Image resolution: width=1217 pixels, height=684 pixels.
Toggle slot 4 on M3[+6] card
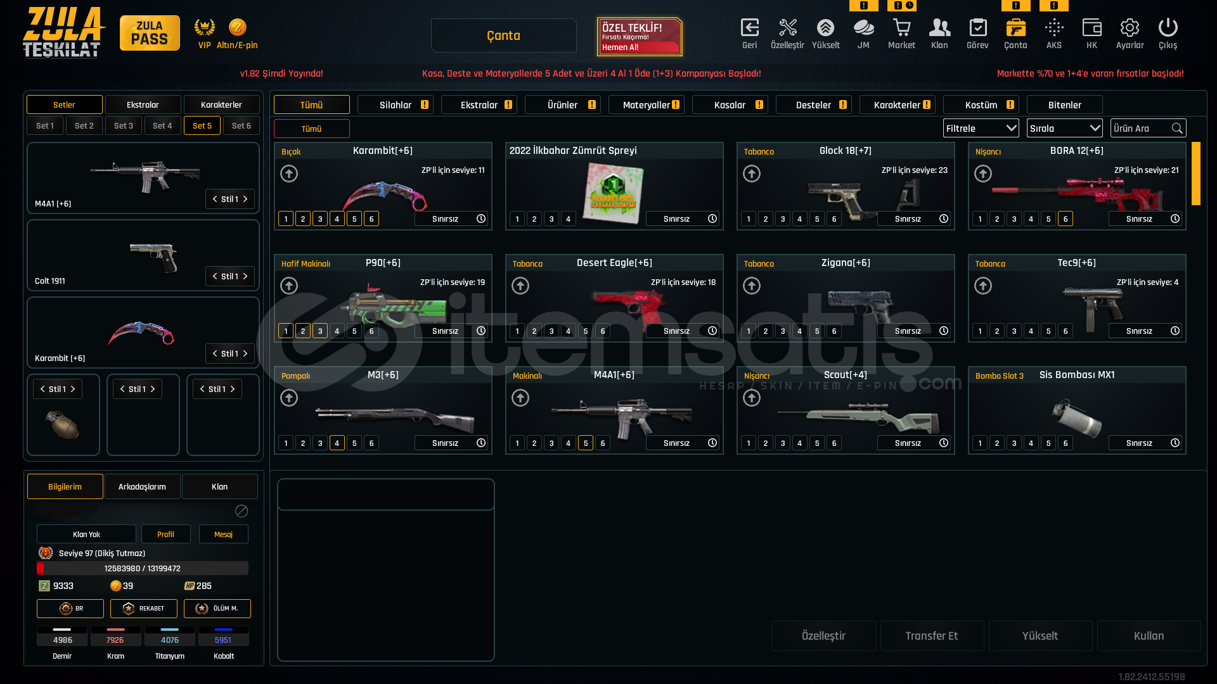(x=337, y=443)
